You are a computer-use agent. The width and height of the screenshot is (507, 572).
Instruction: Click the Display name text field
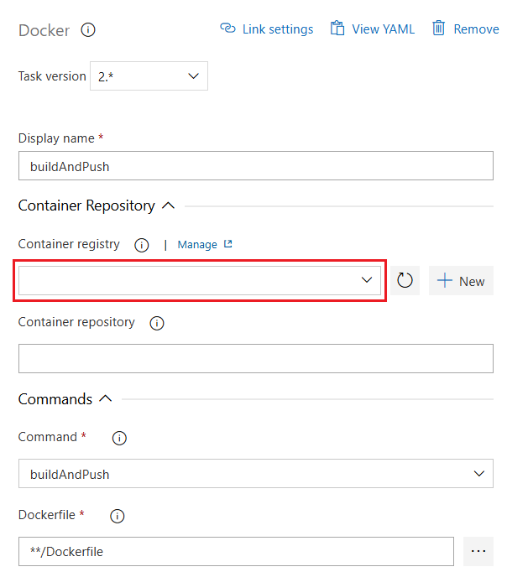[255, 166]
